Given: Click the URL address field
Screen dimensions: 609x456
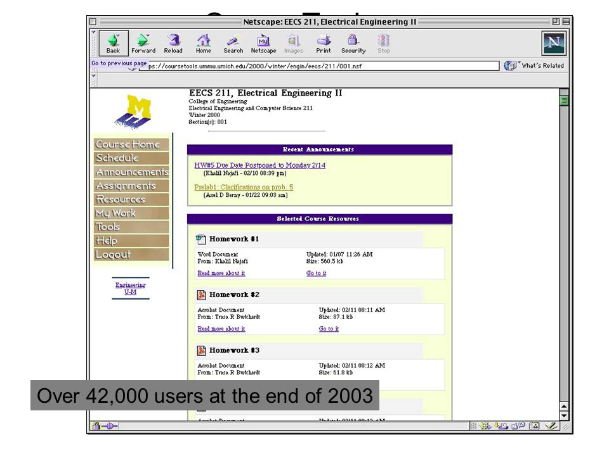Looking at the screenshot, I should pyautogui.click(x=320, y=66).
